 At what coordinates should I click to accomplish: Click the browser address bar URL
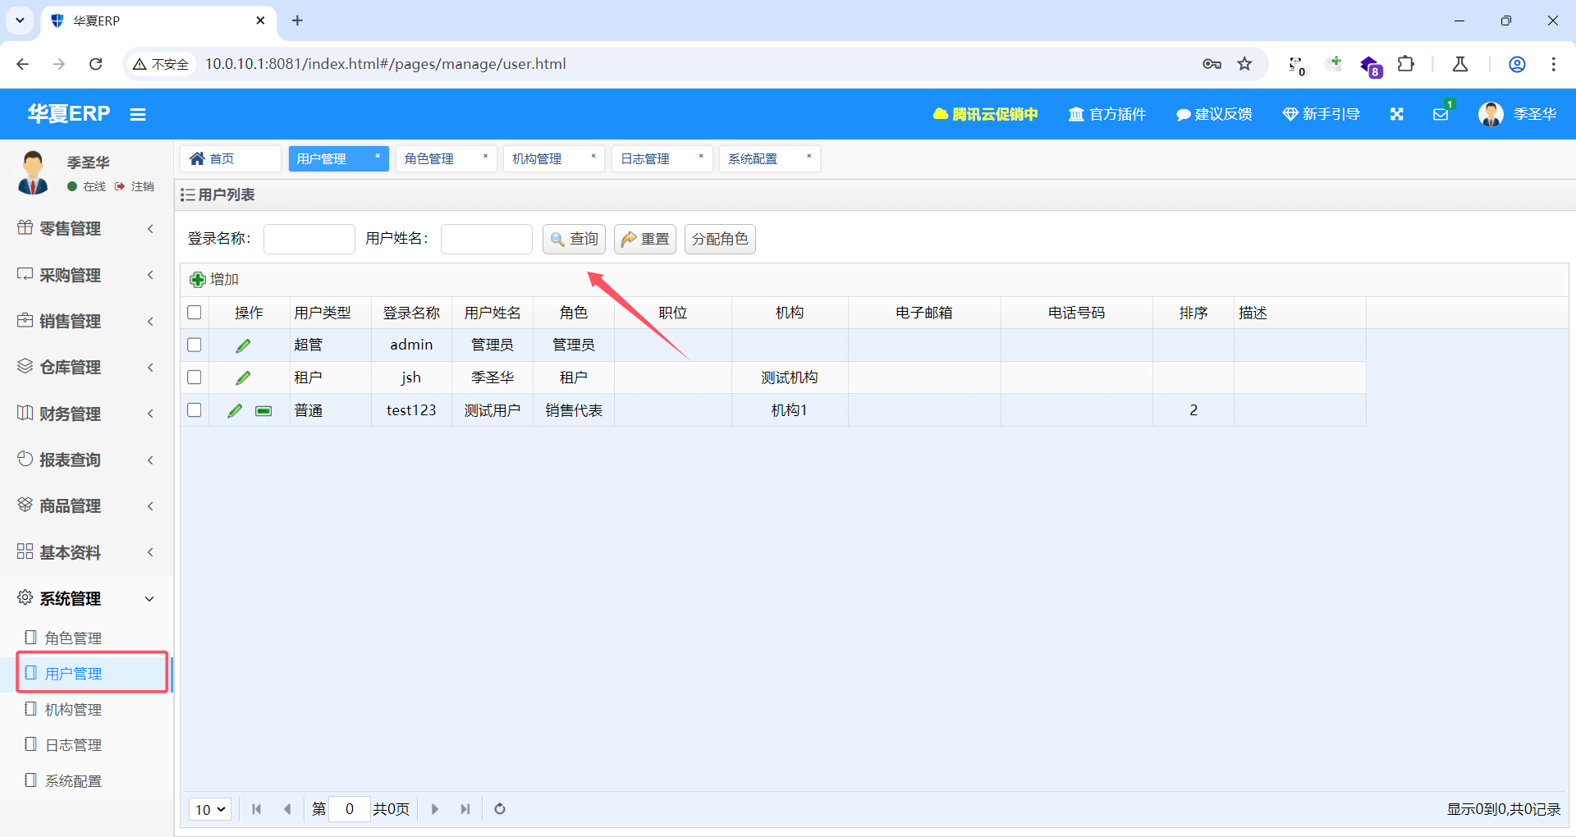click(385, 64)
